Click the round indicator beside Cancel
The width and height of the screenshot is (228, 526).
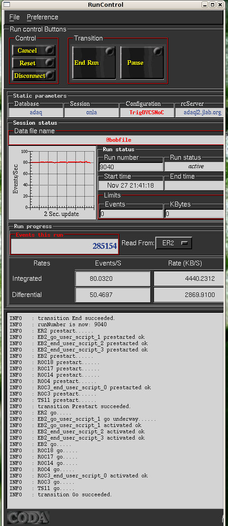tap(50, 50)
